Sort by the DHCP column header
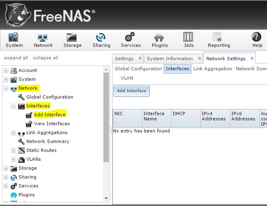The width and height of the screenshot is (267, 206). pyautogui.click(x=186, y=118)
